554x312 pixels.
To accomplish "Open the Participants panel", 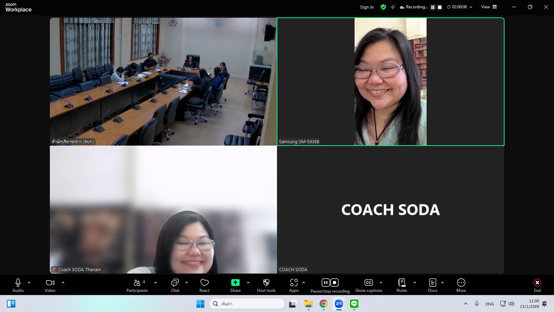I will tap(137, 285).
